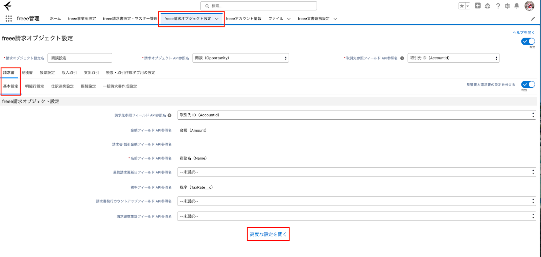Viewport: 541px width, 257px height.
Task: Toggle 見積書と請求書の設定を分ける switch
Action: click(x=528, y=85)
